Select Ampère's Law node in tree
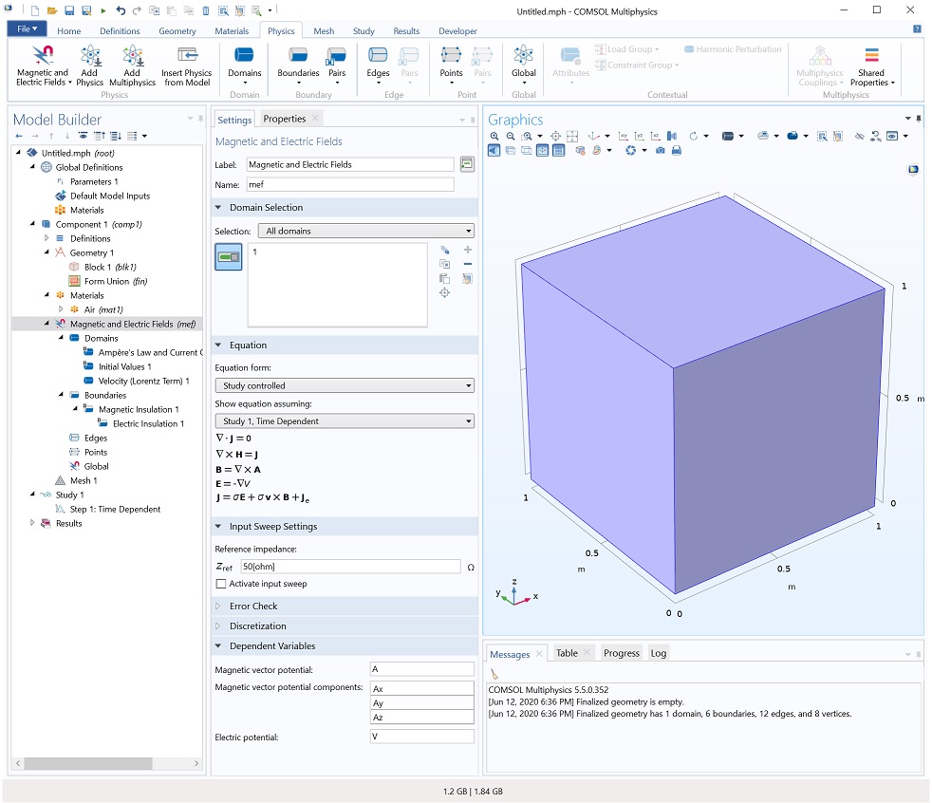The width and height of the screenshot is (932, 803). pyautogui.click(x=149, y=352)
